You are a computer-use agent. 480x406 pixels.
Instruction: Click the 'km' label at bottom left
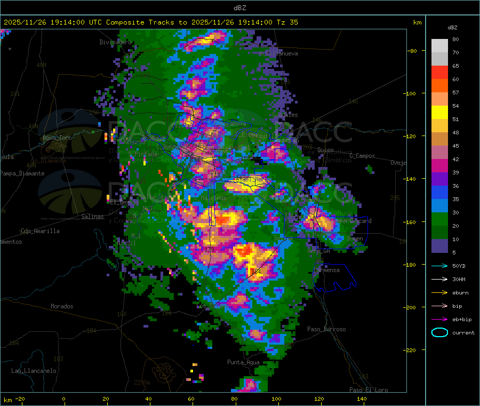(x=7, y=400)
